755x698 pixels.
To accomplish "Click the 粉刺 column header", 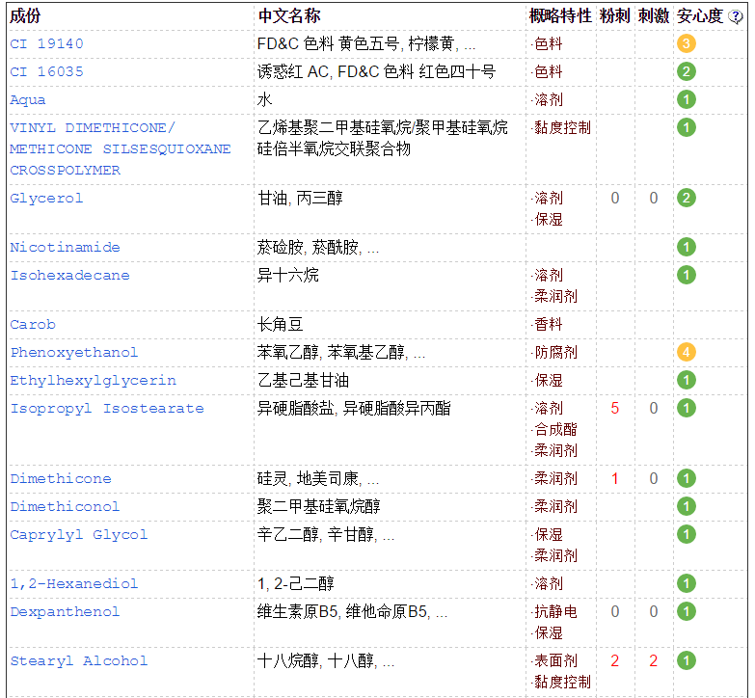I will click(x=614, y=16).
